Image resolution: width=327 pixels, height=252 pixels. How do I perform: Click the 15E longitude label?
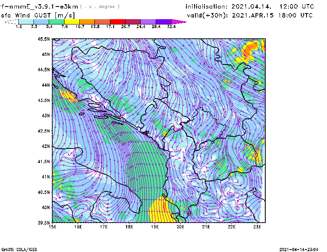click(52, 227)
